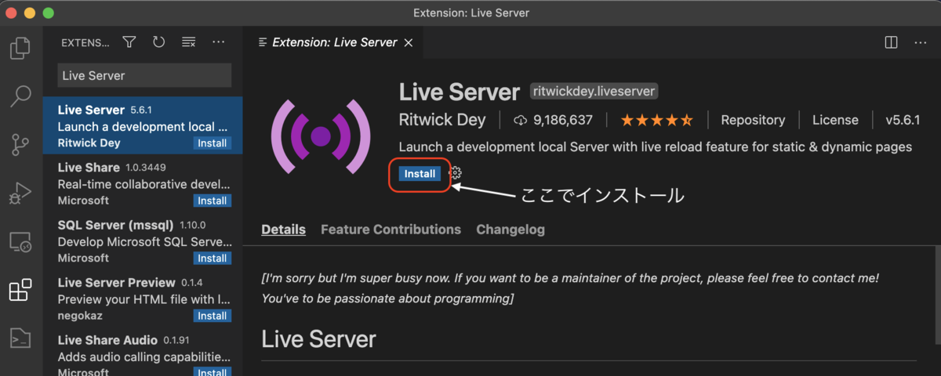Install Live Server Preview extension
The image size is (941, 376).
(212, 316)
